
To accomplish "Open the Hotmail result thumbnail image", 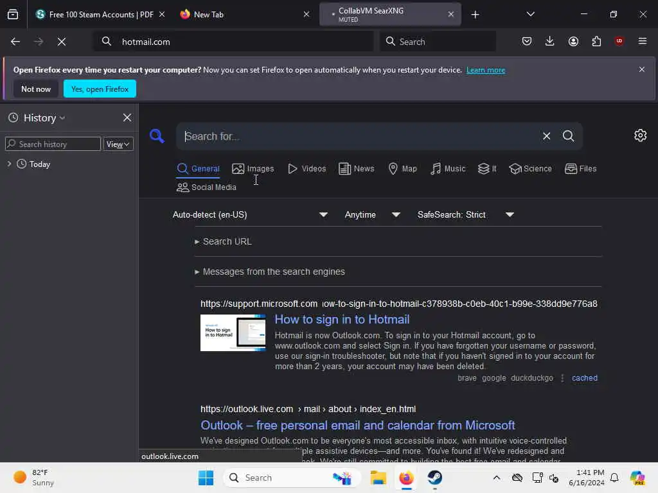I will click(x=233, y=333).
